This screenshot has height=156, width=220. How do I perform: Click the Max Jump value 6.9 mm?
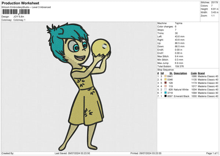(179, 63)
